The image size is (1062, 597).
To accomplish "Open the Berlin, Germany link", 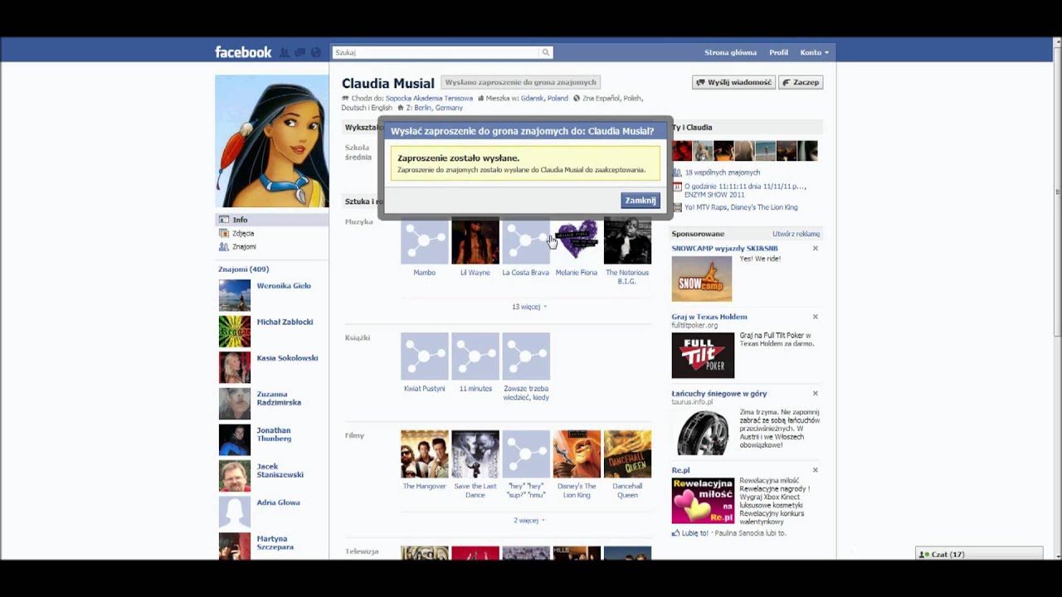I will click(438, 108).
